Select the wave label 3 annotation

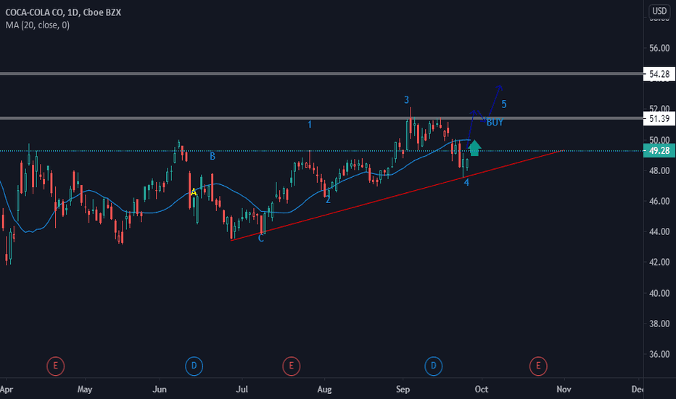406,100
